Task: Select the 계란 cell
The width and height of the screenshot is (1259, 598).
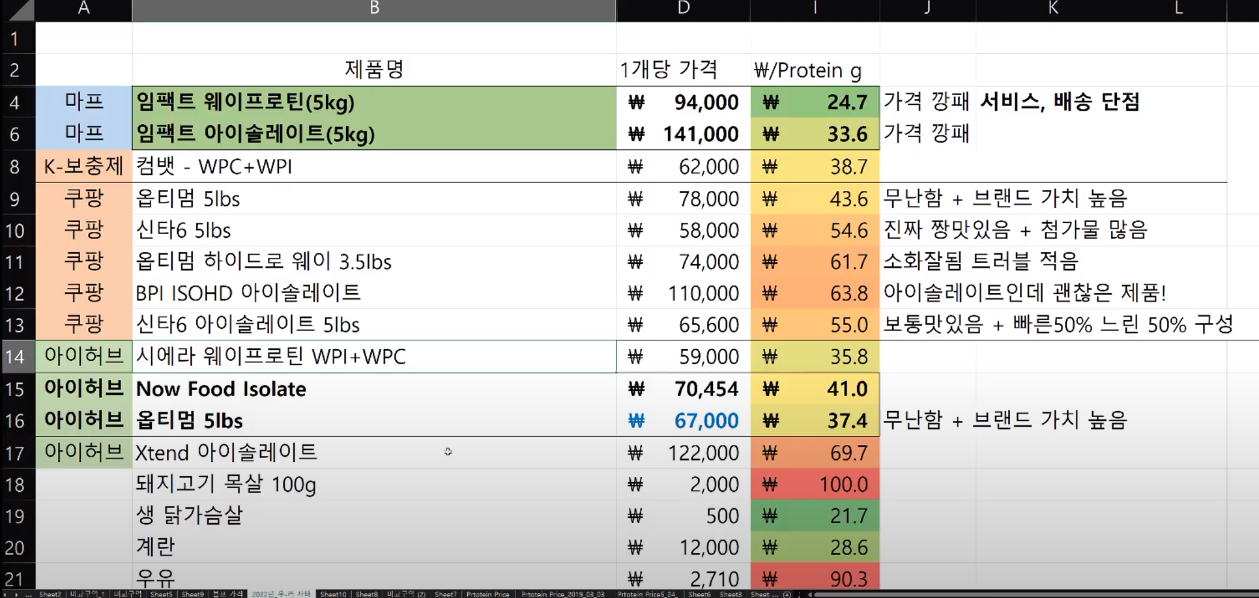Action: pos(374,547)
